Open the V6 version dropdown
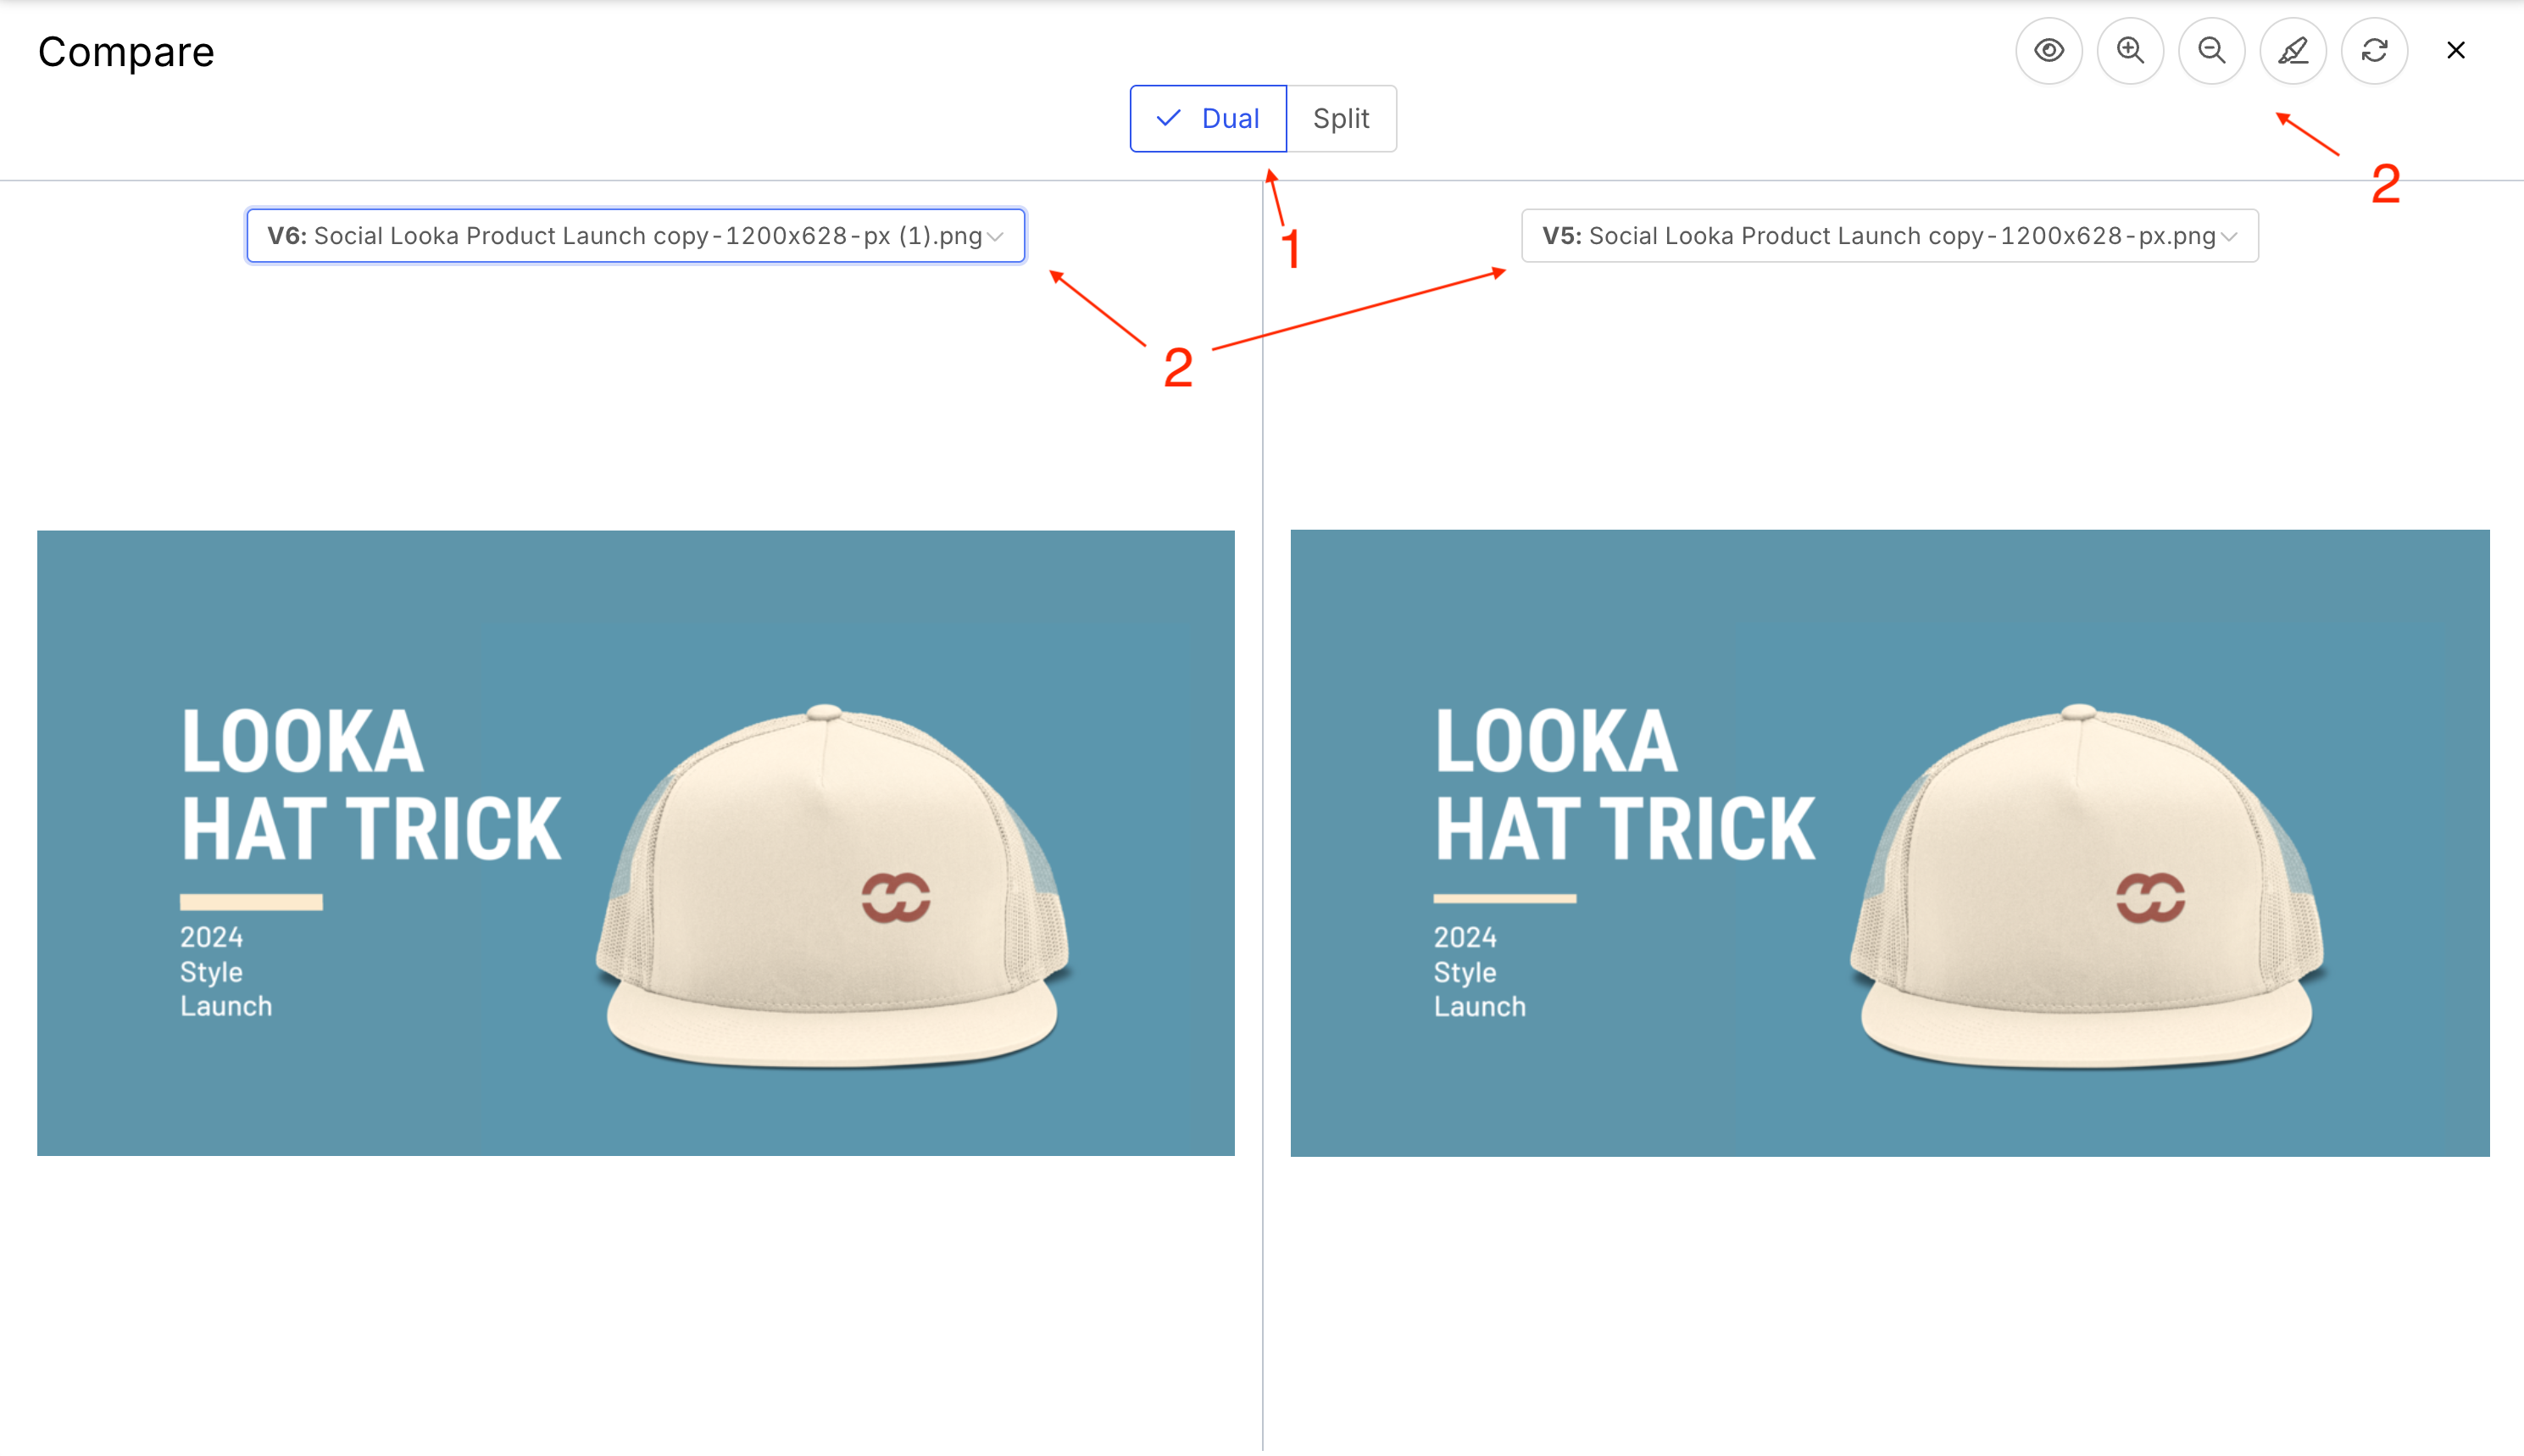 coord(635,236)
